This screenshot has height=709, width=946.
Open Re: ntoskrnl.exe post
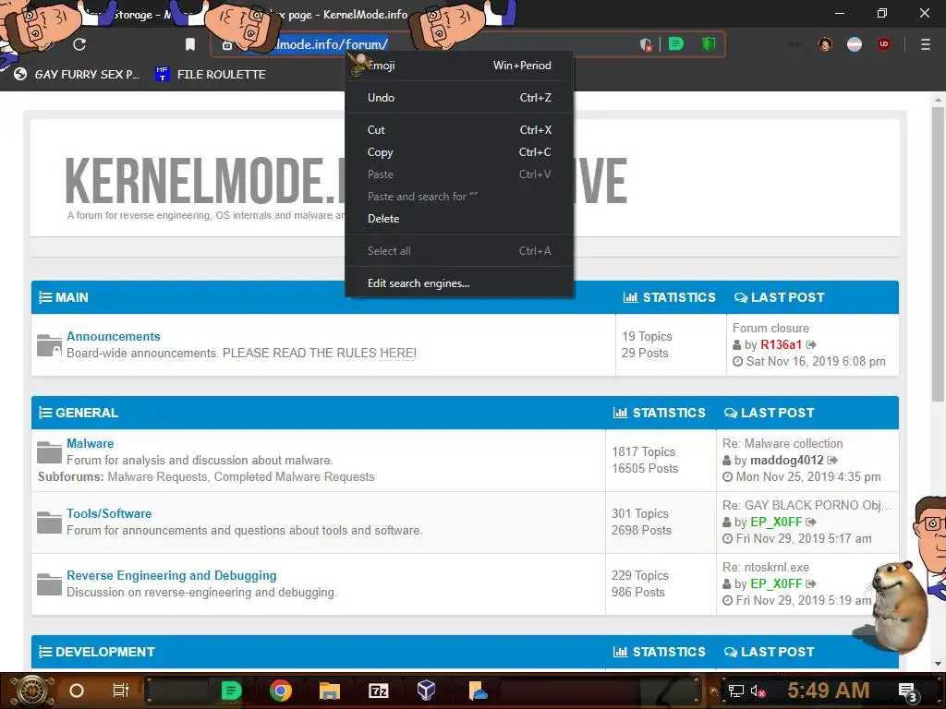[766, 568]
